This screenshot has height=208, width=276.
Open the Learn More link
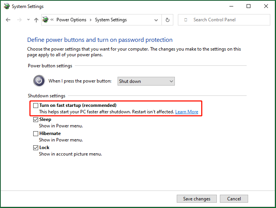coord(187,112)
